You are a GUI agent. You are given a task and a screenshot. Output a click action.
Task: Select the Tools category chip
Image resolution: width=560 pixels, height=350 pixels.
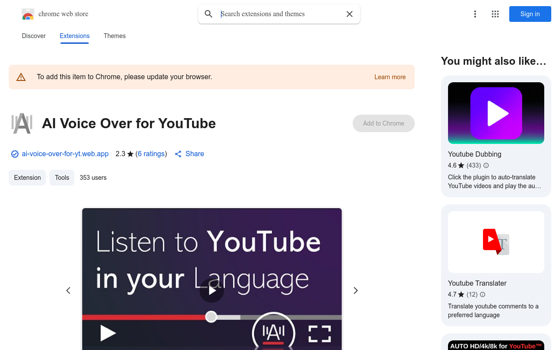62,178
